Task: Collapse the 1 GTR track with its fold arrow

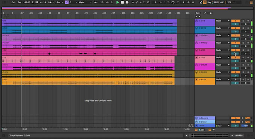Action: pyautogui.click(x=196, y=21)
